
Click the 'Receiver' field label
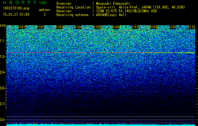(x=64, y=11)
